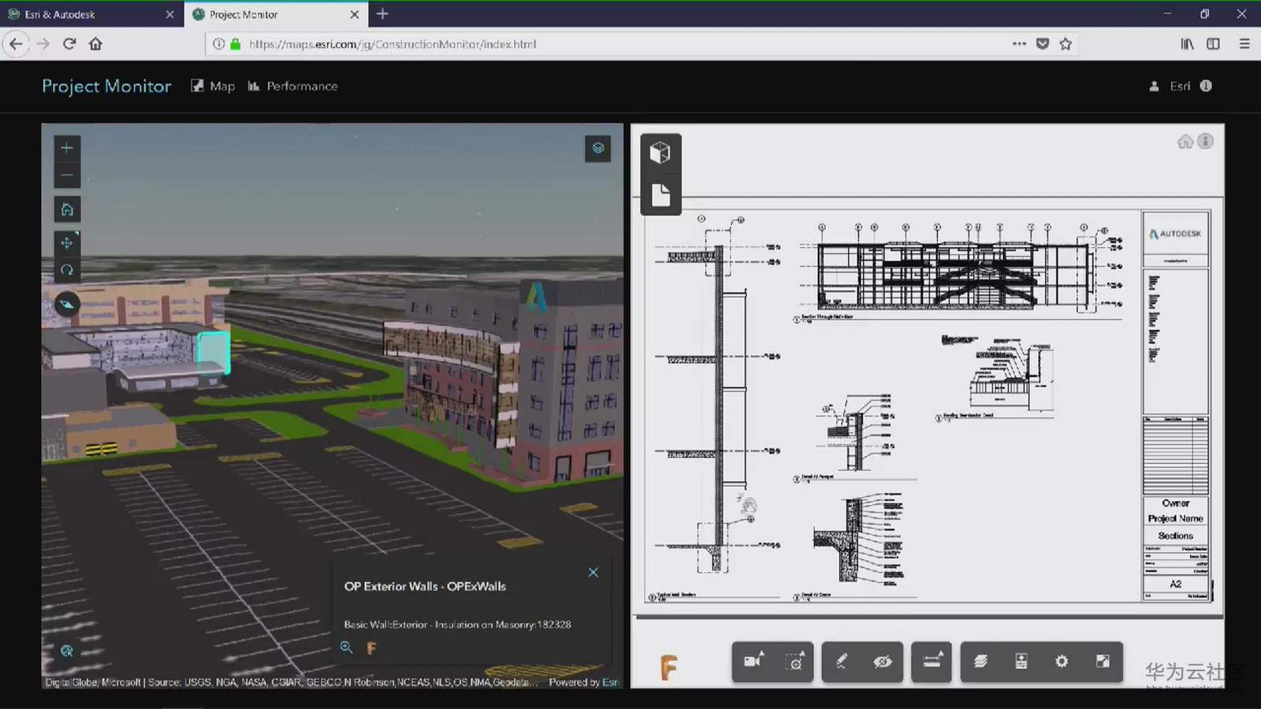Select the Project Monitor browser tab
Viewport: 1261px width, 709px height.
[x=268, y=14]
